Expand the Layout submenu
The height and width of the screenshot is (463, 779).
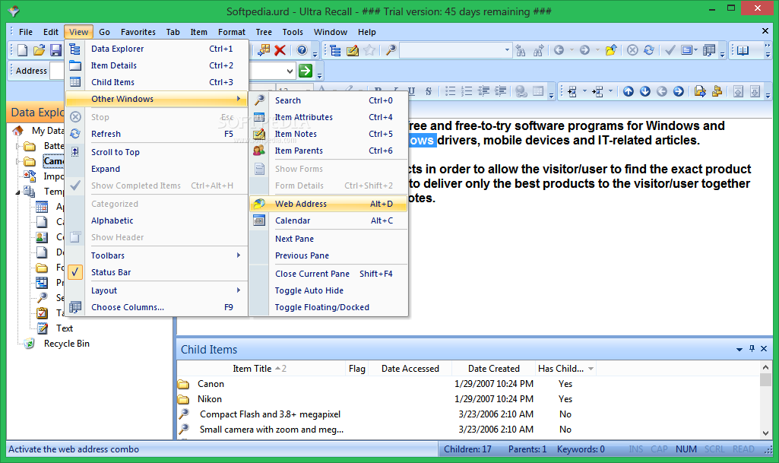click(x=157, y=290)
